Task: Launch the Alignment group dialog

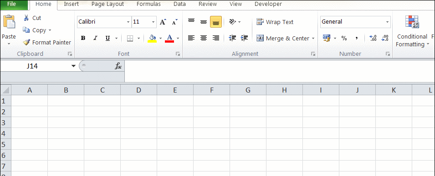Action: coord(313,54)
